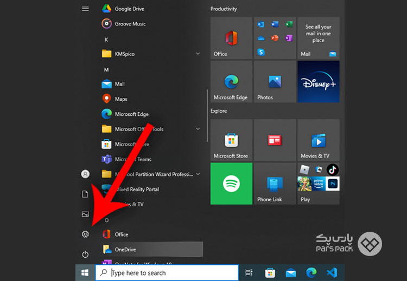Click the Windows Start button
This screenshot has width=407, height=281.
coord(85,272)
